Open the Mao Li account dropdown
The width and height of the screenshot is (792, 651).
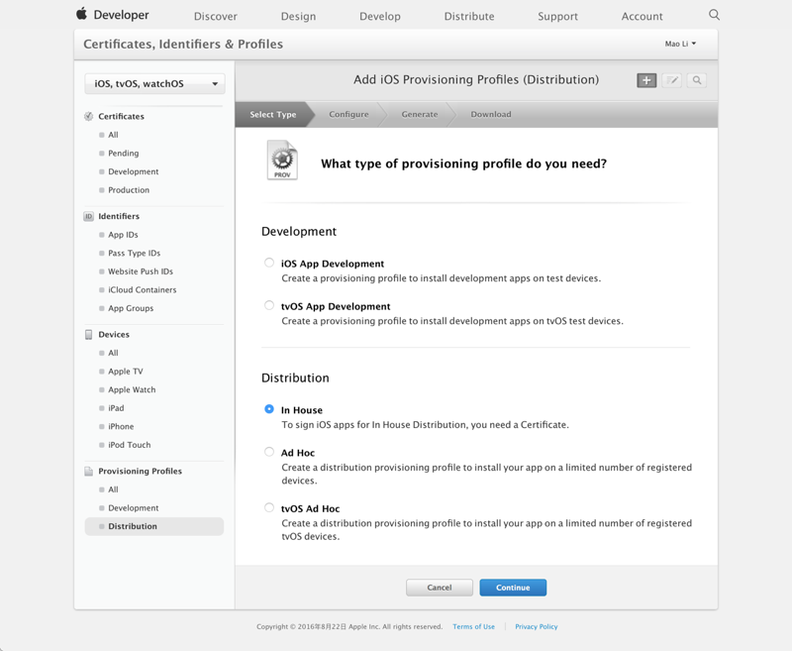[680, 44]
